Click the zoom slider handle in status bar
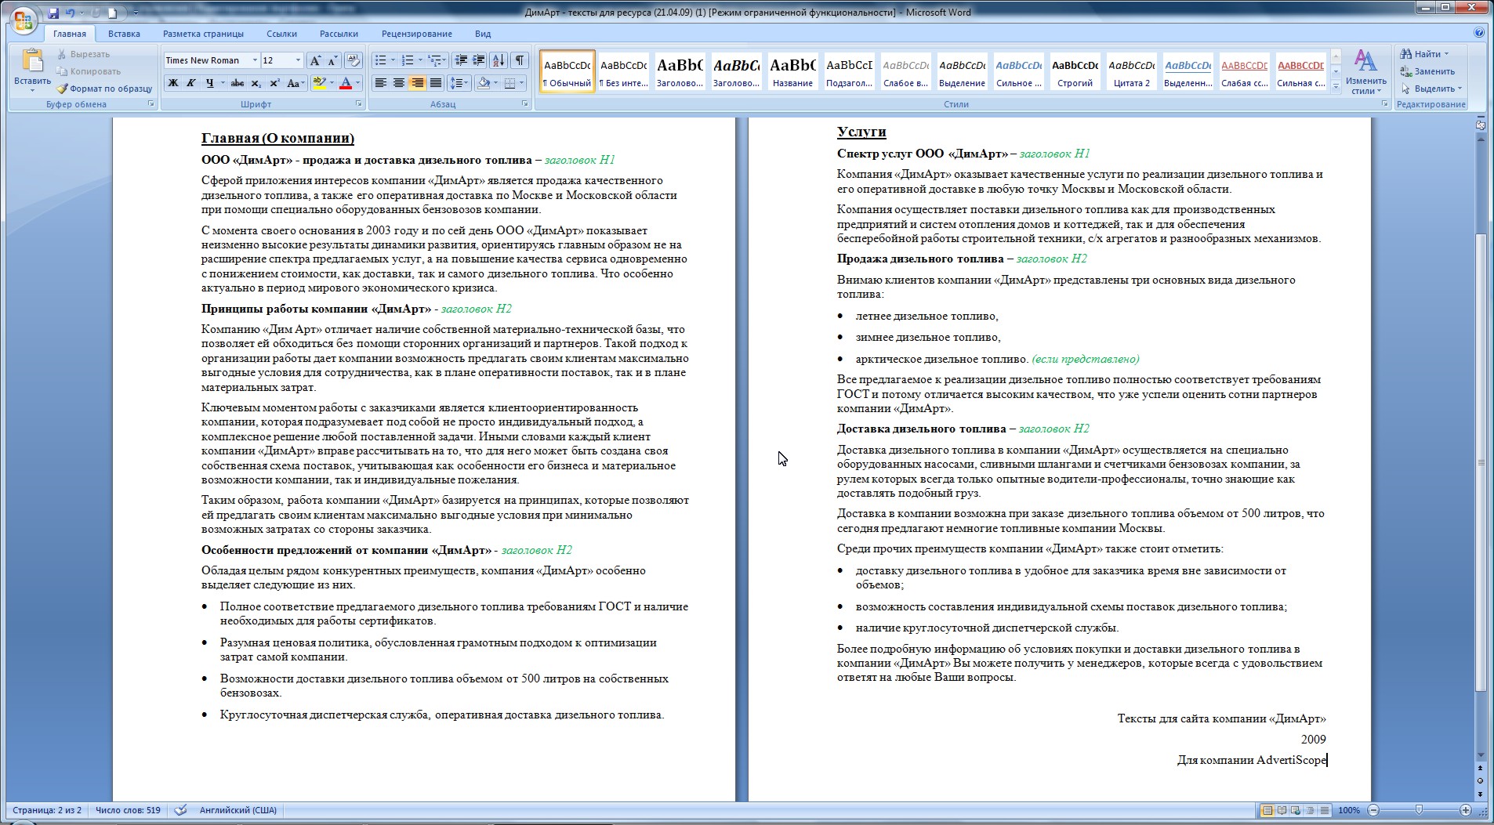 tap(1419, 810)
